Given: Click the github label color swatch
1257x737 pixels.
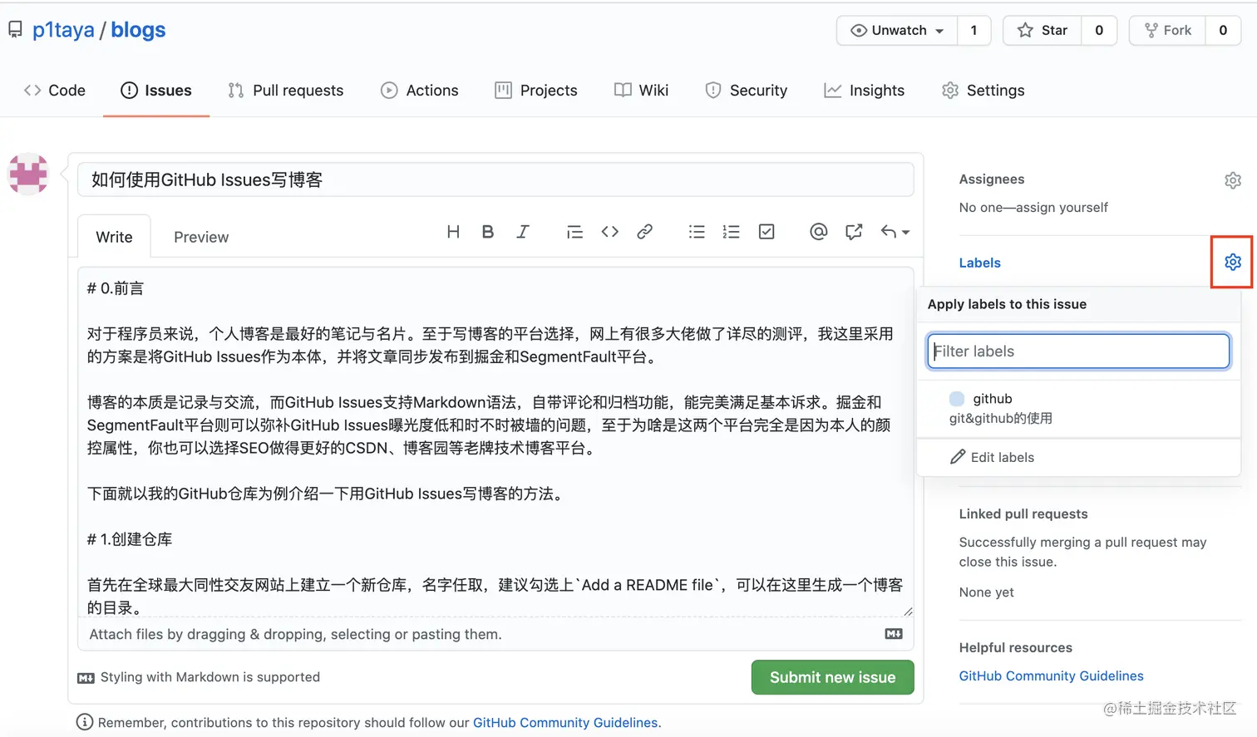Looking at the screenshot, I should click(957, 399).
